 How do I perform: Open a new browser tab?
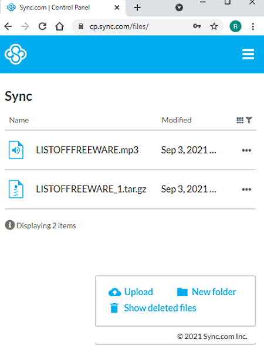click(137, 8)
